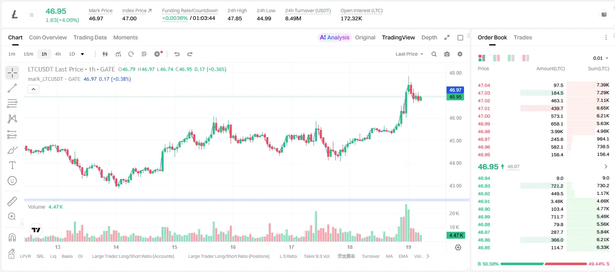Expand the interval dropdown next to 1D

[x=82, y=54]
